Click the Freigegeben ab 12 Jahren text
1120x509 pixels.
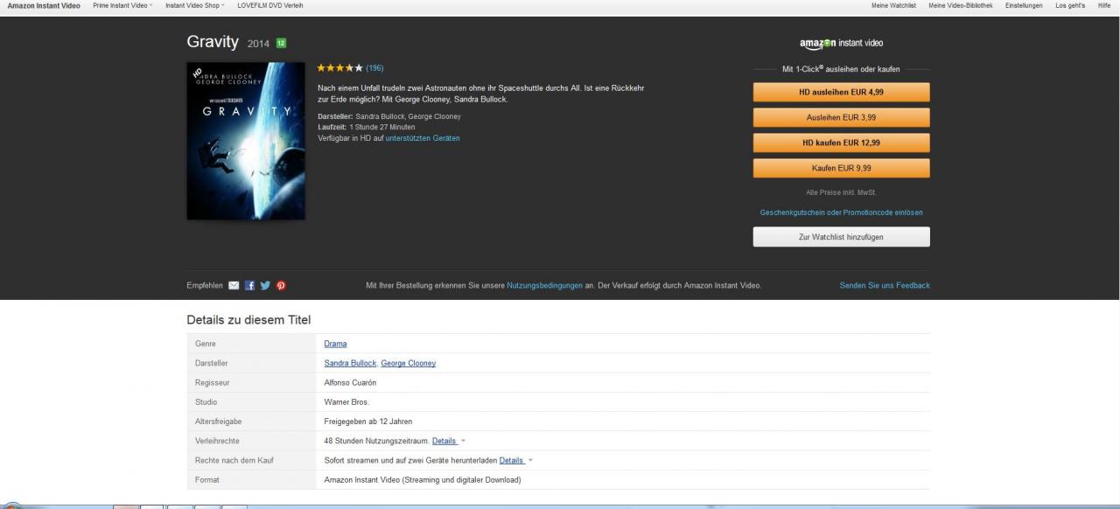point(368,422)
